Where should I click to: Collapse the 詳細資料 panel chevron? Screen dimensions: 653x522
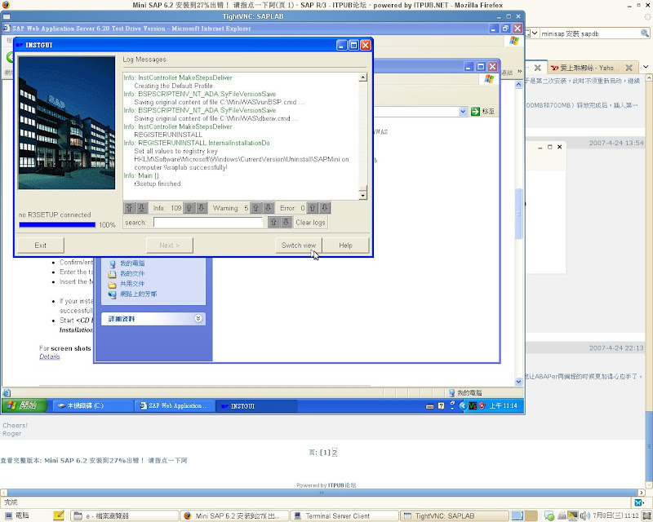tap(198, 318)
